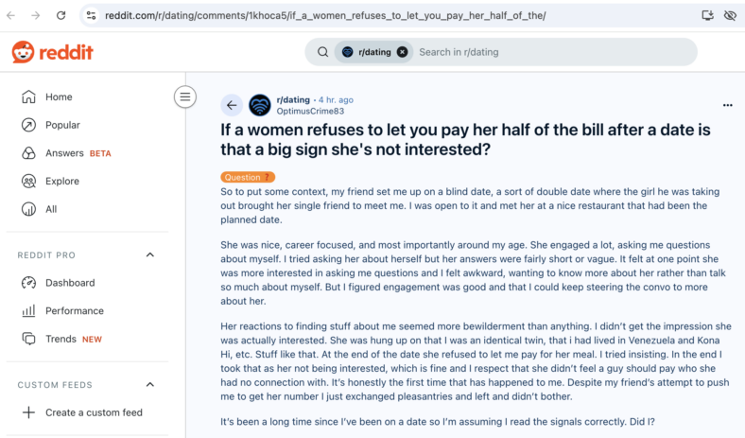Open Answers BETA in the sidebar

point(78,153)
